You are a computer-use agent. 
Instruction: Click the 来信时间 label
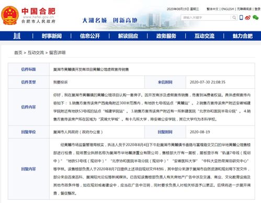(165, 82)
